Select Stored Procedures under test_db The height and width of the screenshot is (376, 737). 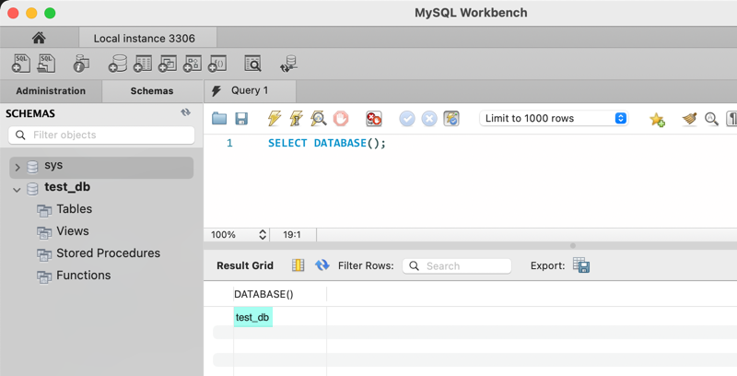pos(108,253)
